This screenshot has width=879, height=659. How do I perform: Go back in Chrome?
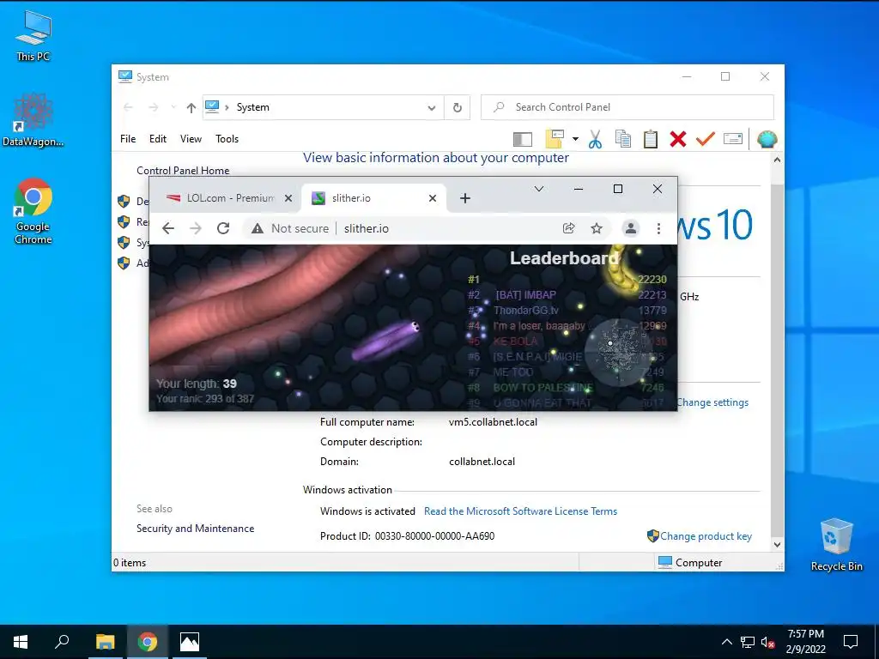tap(168, 228)
